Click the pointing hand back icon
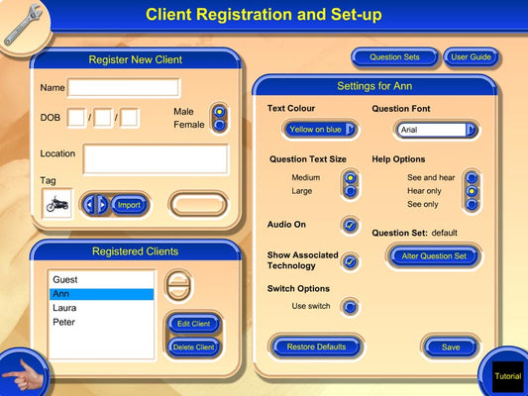The height and width of the screenshot is (396, 528). (x=23, y=374)
